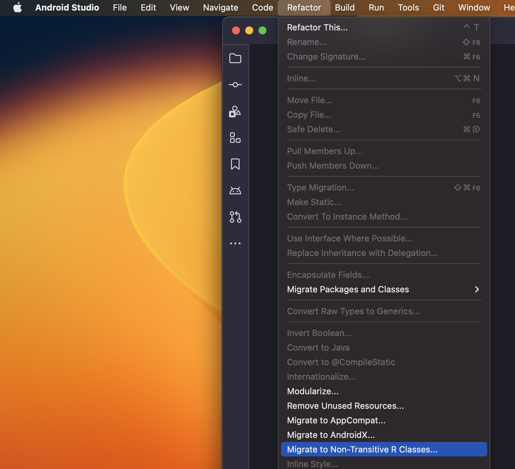Open the Resource Manager
The width and height of the screenshot is (515, 469).
click(x=235, y=112)
